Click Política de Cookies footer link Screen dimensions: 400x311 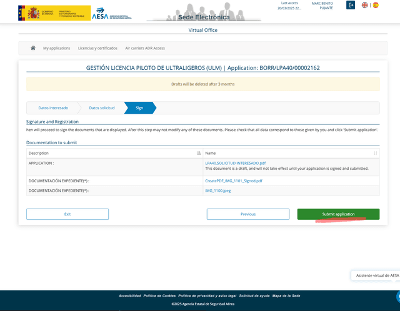(x=159, y=296)
